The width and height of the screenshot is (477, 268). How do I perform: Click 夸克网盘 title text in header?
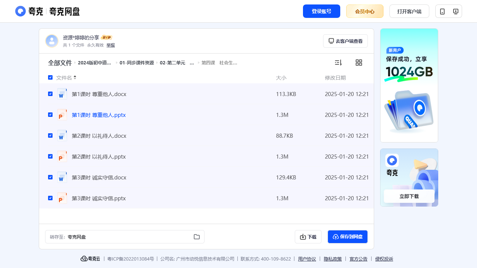64,12
